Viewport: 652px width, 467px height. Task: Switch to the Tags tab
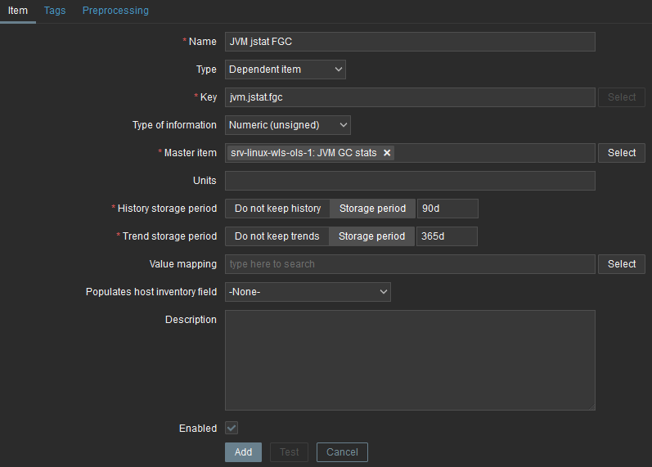(x=55, y=11)
